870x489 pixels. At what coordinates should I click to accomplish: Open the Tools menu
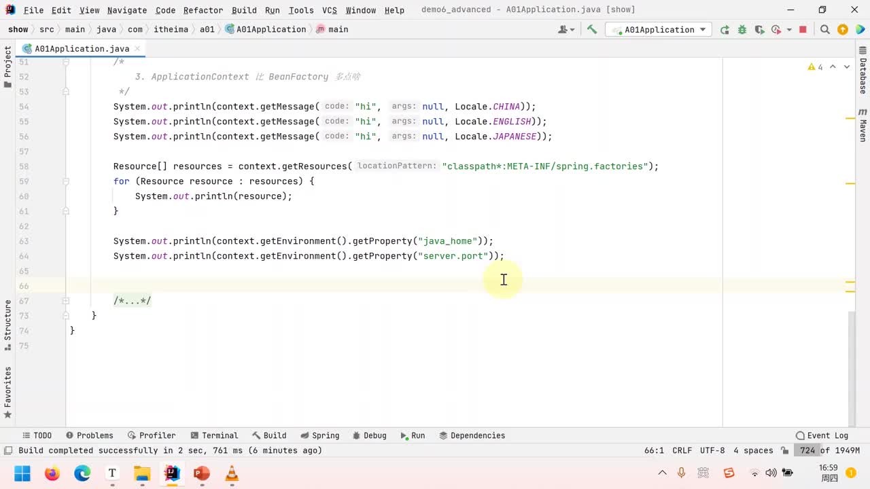pos(301,10)
